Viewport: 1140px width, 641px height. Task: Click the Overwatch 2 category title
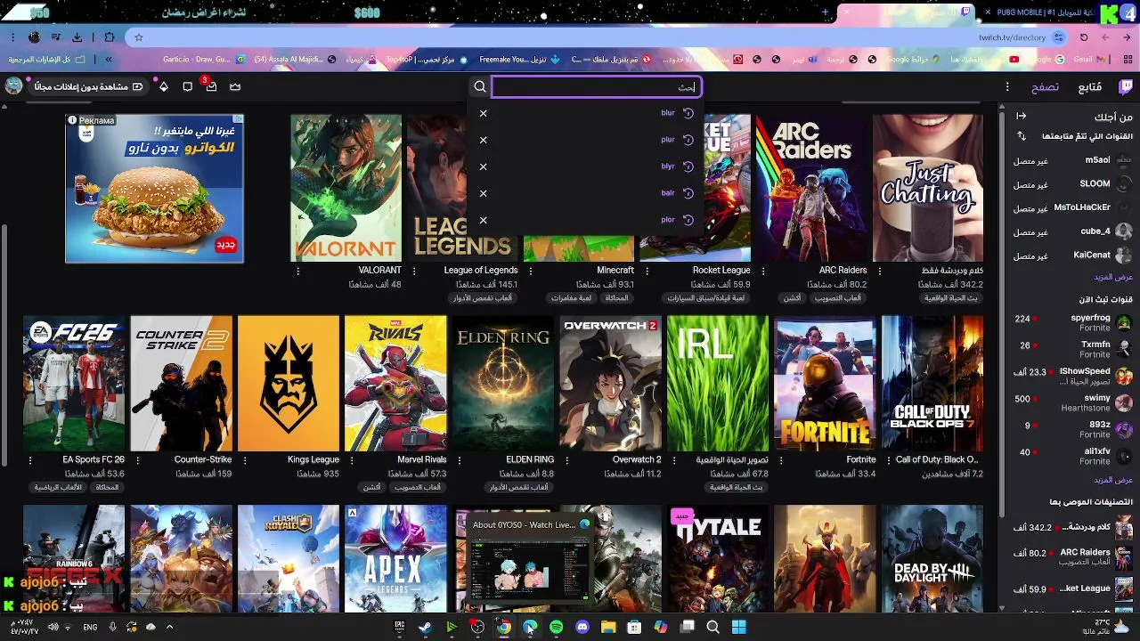[x=637, y=460]
